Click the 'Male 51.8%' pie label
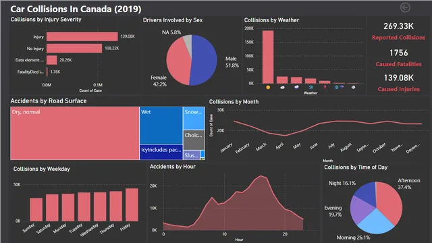Screen dimensions: 432x243 click(232, 62)
